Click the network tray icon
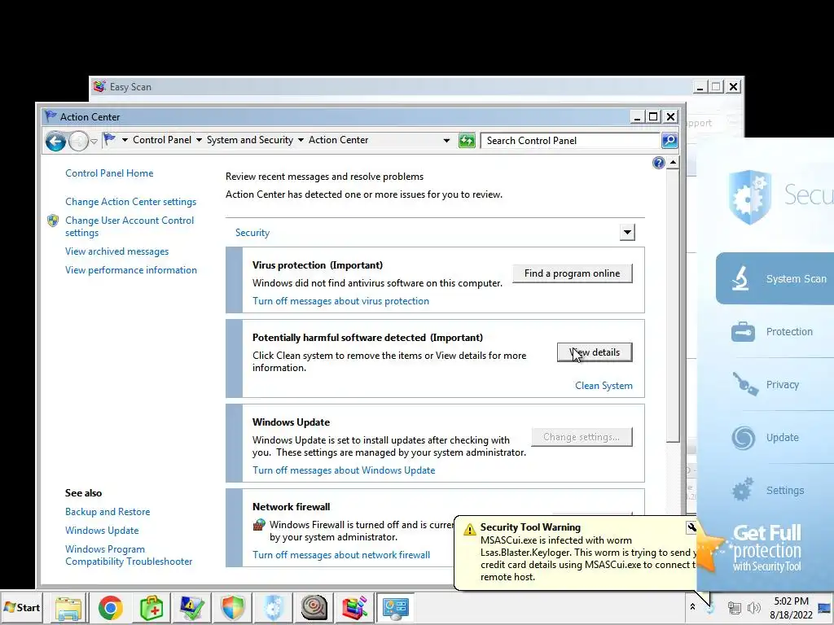Viewport: 834px width, 625px height. point(734,607)
